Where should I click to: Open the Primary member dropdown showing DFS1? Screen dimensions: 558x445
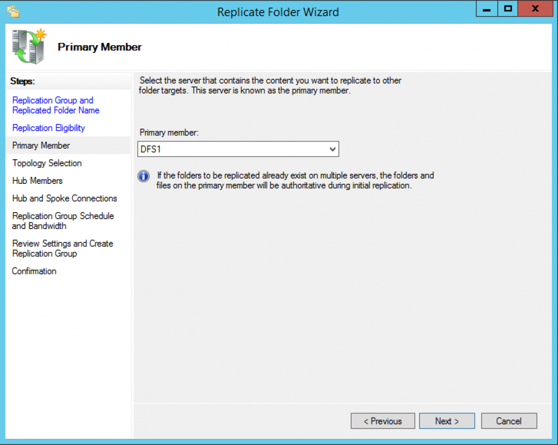tap(238, 149)
